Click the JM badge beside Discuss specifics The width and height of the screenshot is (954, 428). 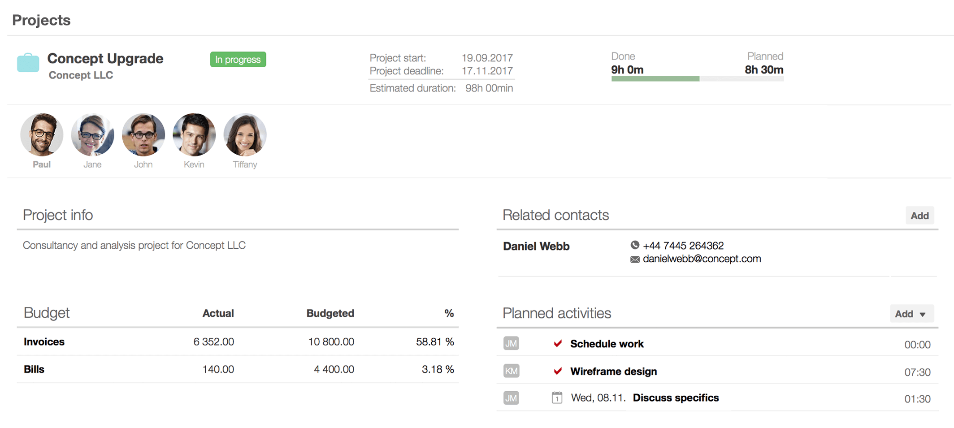pos(511,398)
